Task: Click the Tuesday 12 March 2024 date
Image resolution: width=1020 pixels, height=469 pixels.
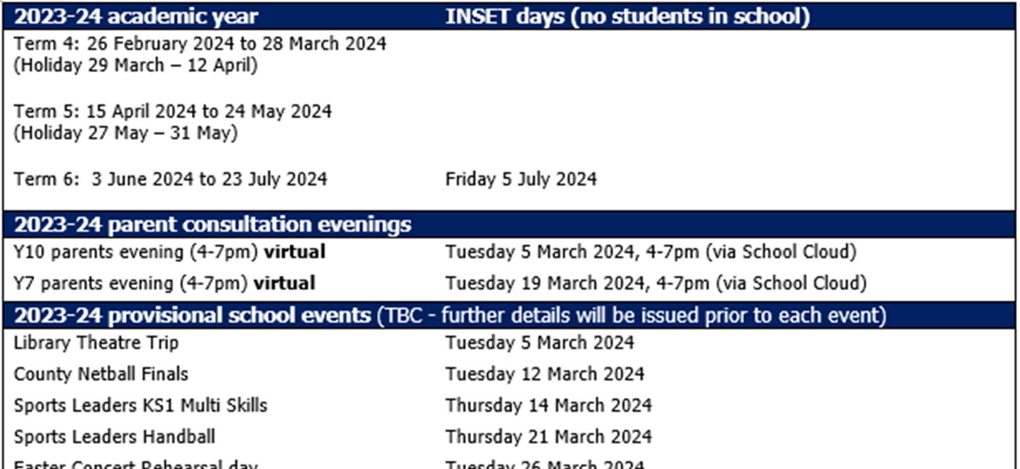Action: pos(544,374)
